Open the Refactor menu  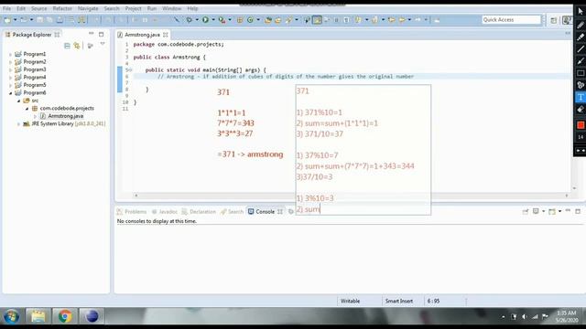click(x=62, y=8)
